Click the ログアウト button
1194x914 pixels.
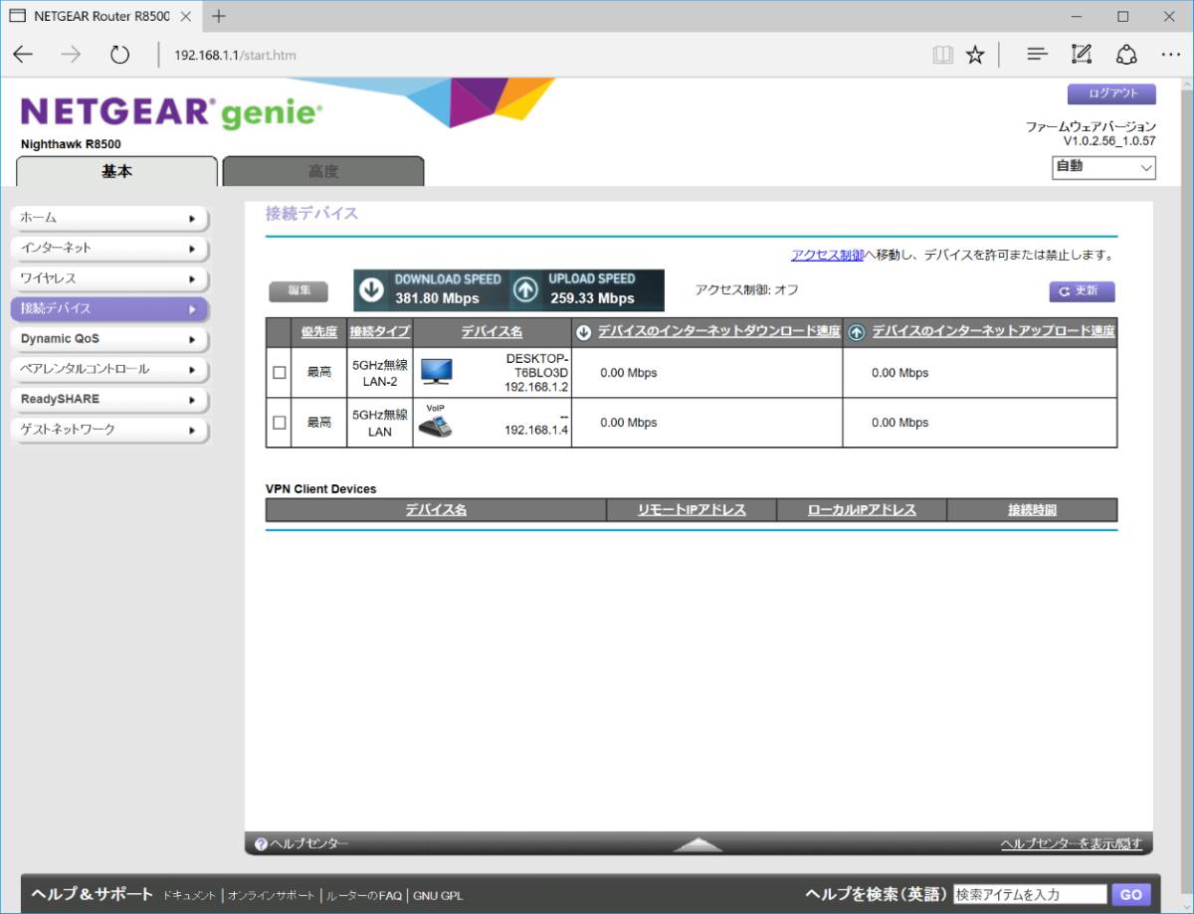tap(1111, 93)
